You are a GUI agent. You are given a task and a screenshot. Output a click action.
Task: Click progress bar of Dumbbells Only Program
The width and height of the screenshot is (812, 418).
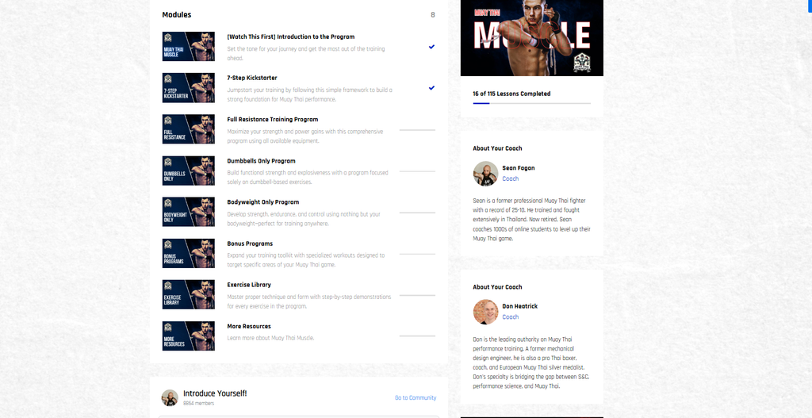(417, 171)
